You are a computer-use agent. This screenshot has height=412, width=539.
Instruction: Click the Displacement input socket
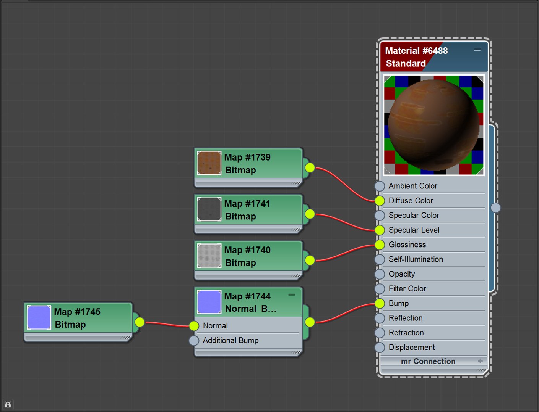tap(380, 348)
